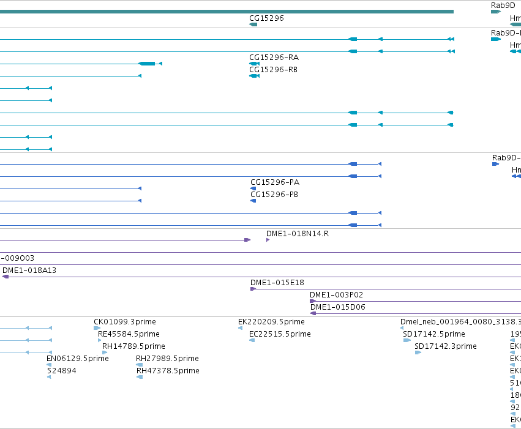The height and width of the screenshot is (429, 521).
Task: Select the Rab9D gene arrow in top track
Action: click(496, 12)
